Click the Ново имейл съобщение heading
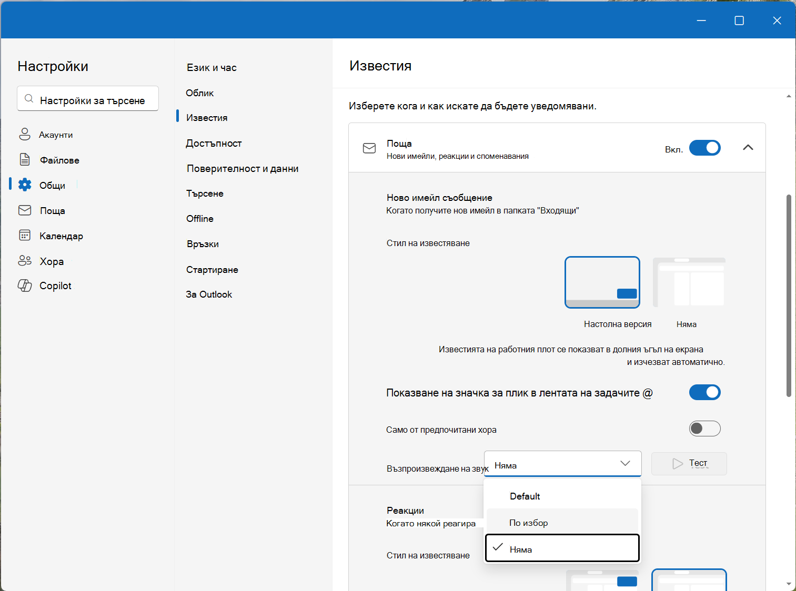This screenshot has width=796, height=591. (439, 198)
